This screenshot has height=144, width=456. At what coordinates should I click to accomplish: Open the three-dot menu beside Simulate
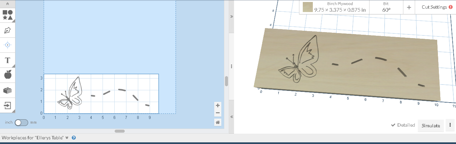click(450, 126)
